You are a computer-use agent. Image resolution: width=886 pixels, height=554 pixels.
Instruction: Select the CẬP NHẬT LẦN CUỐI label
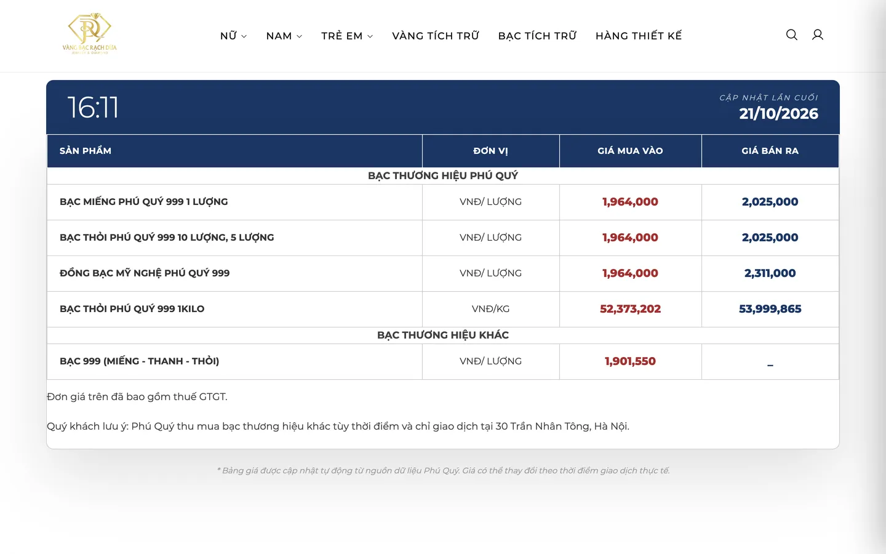coord(769,98)
